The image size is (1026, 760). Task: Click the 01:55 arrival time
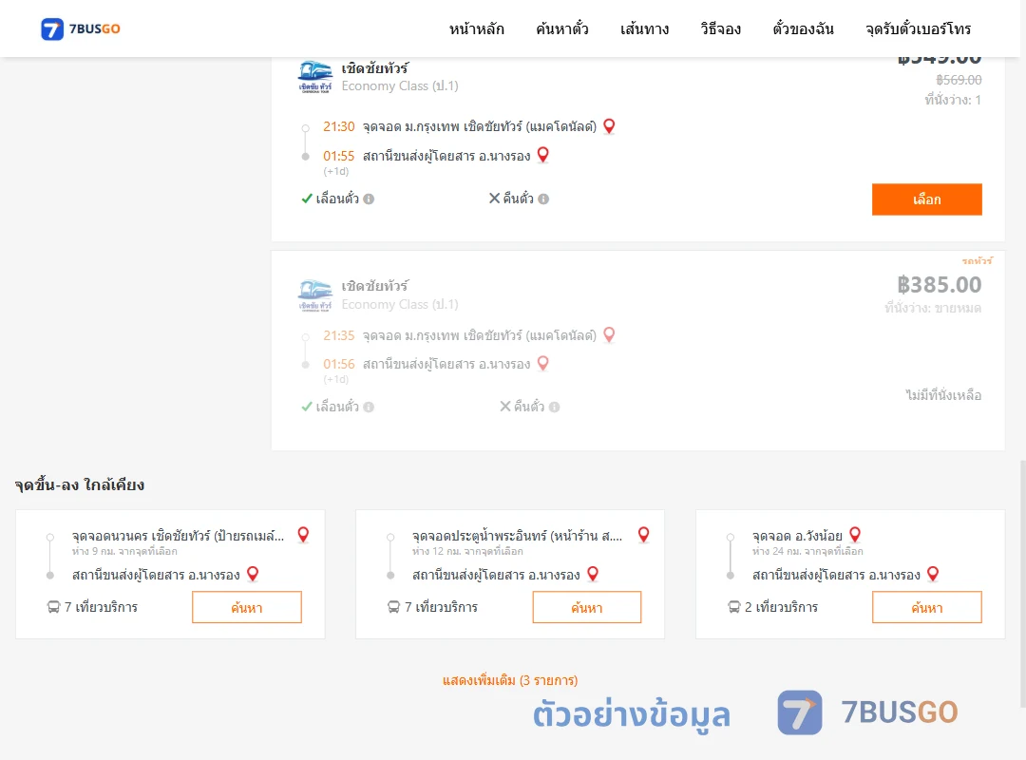pyautogui.click(x=339, y=156)
